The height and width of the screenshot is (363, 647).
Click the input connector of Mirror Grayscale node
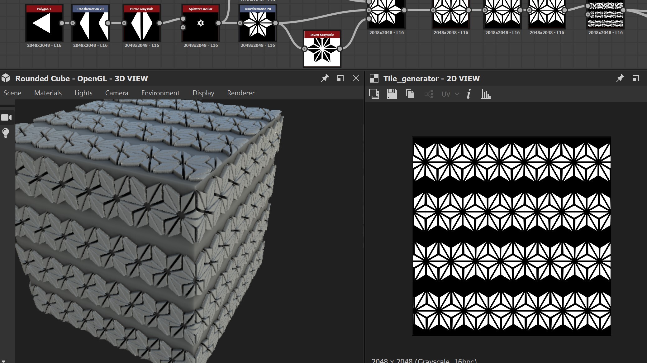pyautogui.click(x=124, y=23)
